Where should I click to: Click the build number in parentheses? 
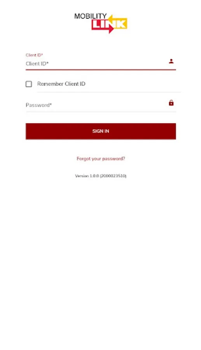(113, 176)
